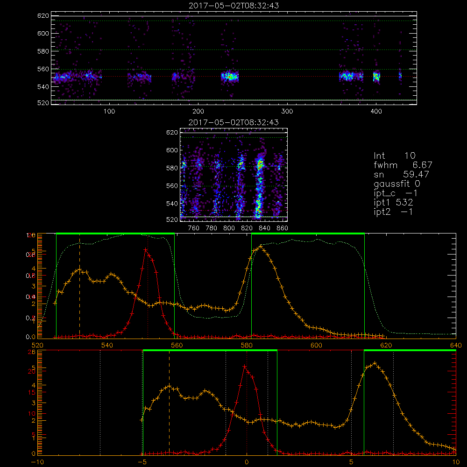Select the 'Int 10' readout text
The image size is (467, 467).
click(x=394, y=156)
